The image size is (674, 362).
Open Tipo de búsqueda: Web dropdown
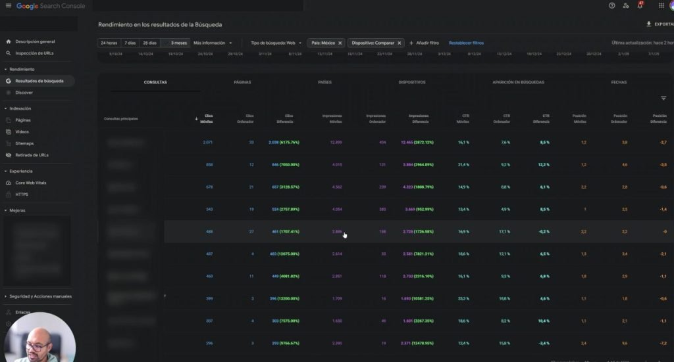tap(276, 43)
